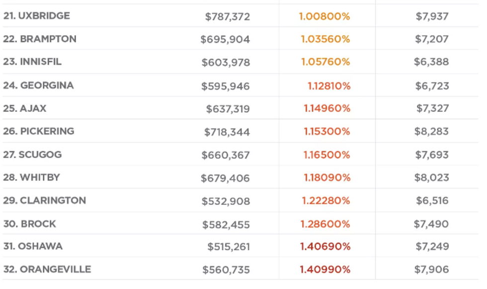Click Brampton's home price $695,904
Screen dimensions: 487x289
(x=225, y=39)
